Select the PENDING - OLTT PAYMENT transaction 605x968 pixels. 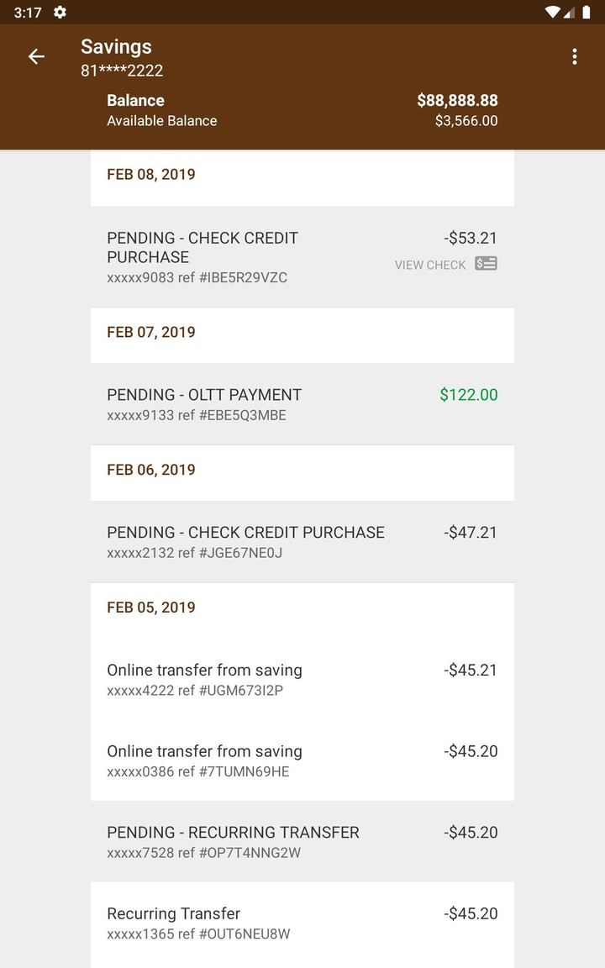(252, 404)
